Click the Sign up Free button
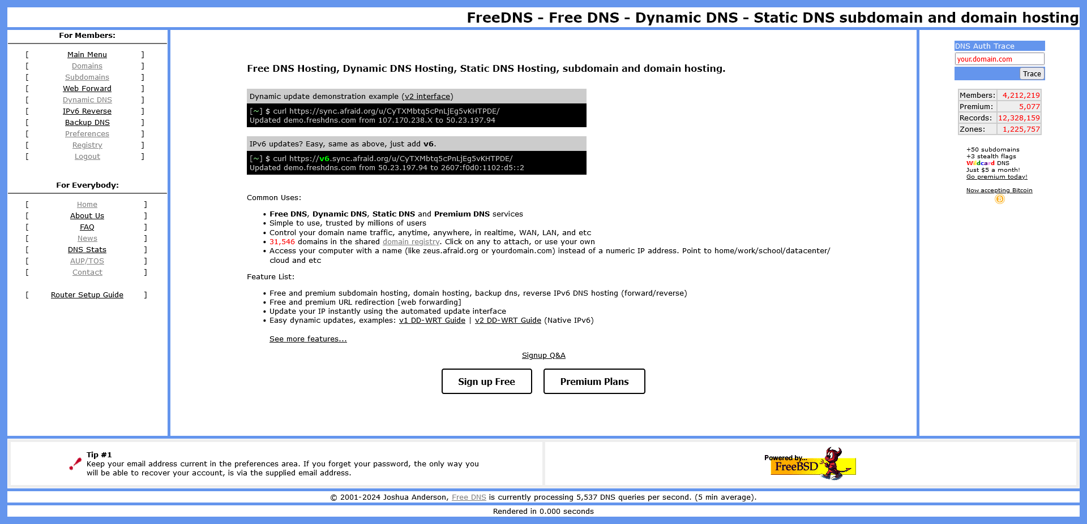 coord(487,382)
